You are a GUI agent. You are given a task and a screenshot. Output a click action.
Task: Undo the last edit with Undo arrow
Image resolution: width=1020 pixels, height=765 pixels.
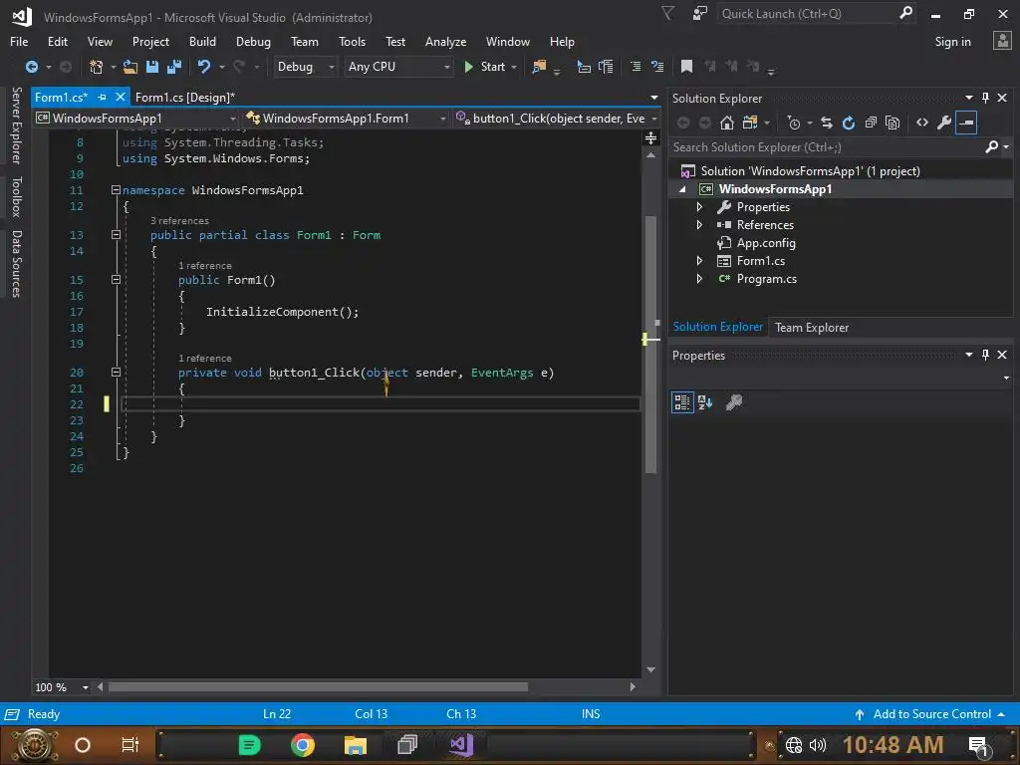click(x=204, y=67)
